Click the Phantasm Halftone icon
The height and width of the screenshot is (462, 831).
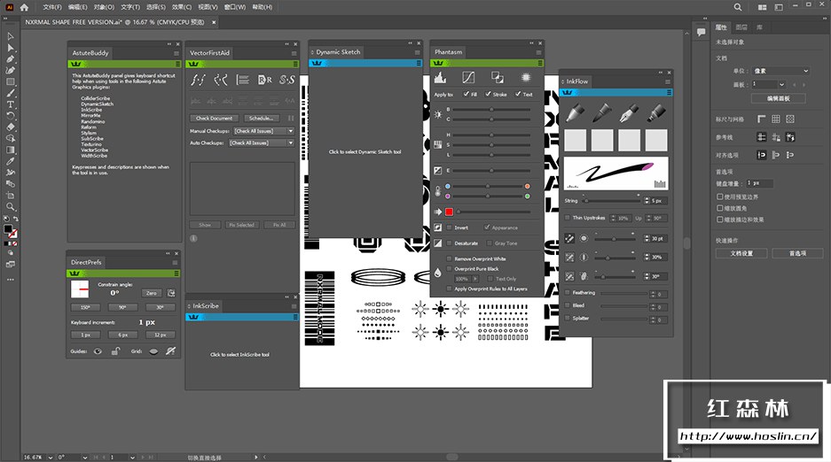pyautogui.click(x=526, y=78)
